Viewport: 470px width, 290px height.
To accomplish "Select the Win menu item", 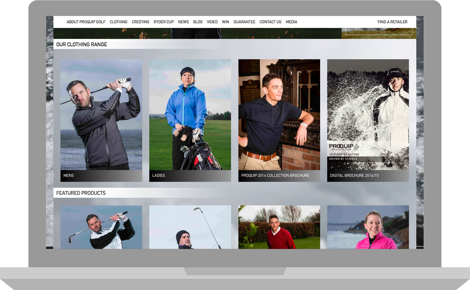I will point(225,22).
